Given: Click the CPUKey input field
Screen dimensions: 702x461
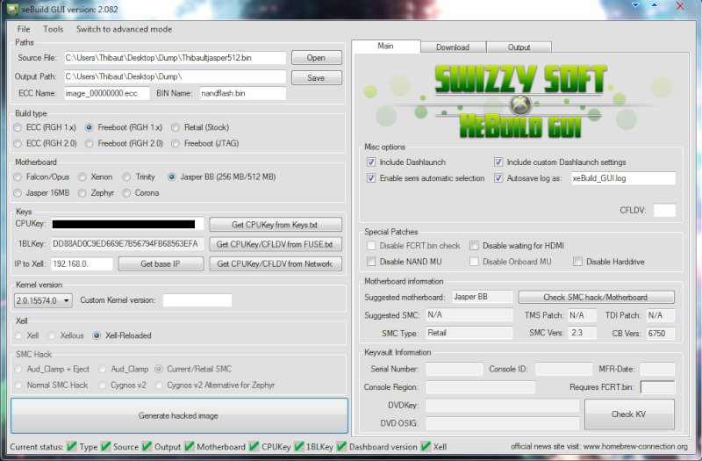Looking at the screenshot, I should pos(127,224).
